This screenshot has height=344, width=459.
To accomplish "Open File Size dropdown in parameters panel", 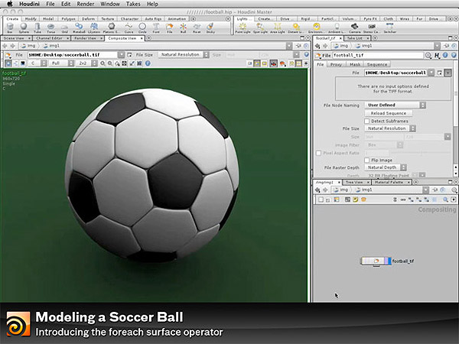I will tap(390, 128).
